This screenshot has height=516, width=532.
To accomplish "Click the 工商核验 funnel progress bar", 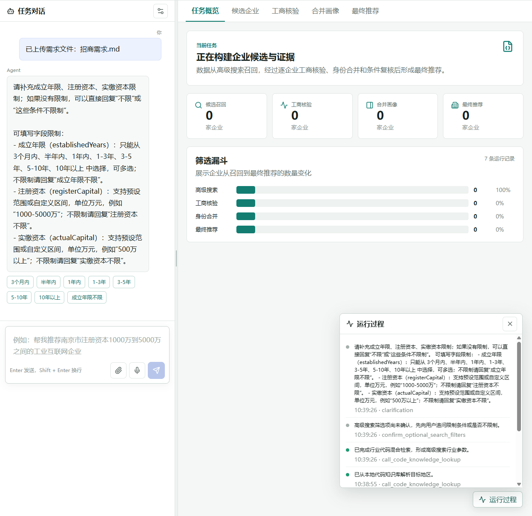I will coord(352,203).
